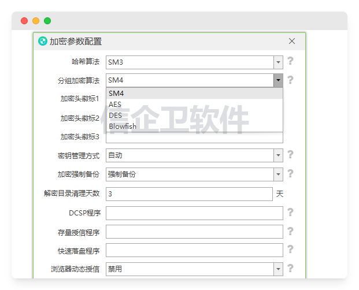Image resolution: width=359 pixels, height=290 pixels.
Task: Open the 加密强制备份 dropdown
Action: [278, 174]
